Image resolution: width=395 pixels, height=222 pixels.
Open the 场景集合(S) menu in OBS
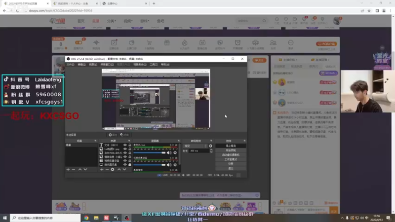pos(140,65)
